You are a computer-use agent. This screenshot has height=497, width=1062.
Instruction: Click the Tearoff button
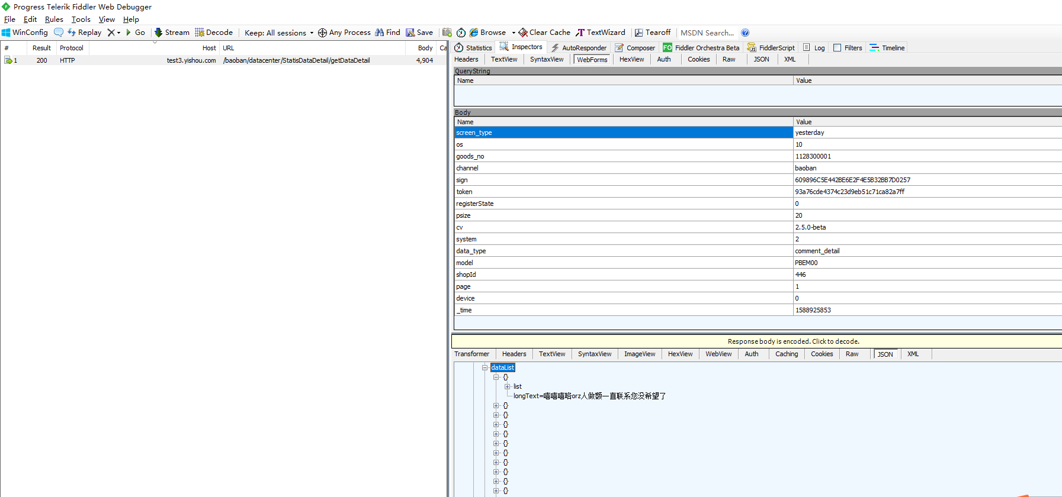click(x=653, y=33)
